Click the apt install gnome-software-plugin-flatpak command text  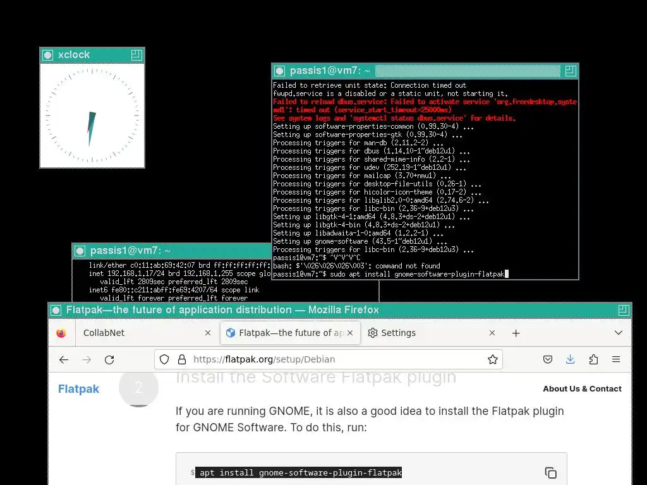click(300, 472)
